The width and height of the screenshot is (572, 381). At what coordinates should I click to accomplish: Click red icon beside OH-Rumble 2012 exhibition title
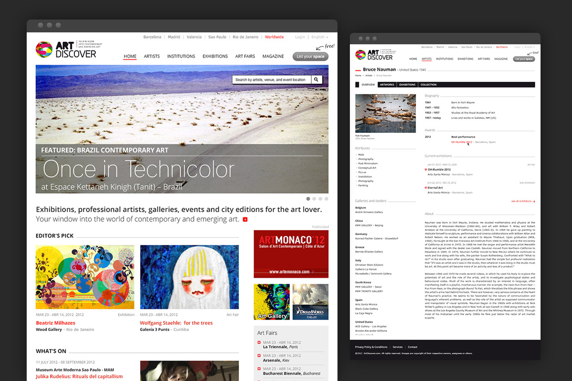tap(426, 169)
